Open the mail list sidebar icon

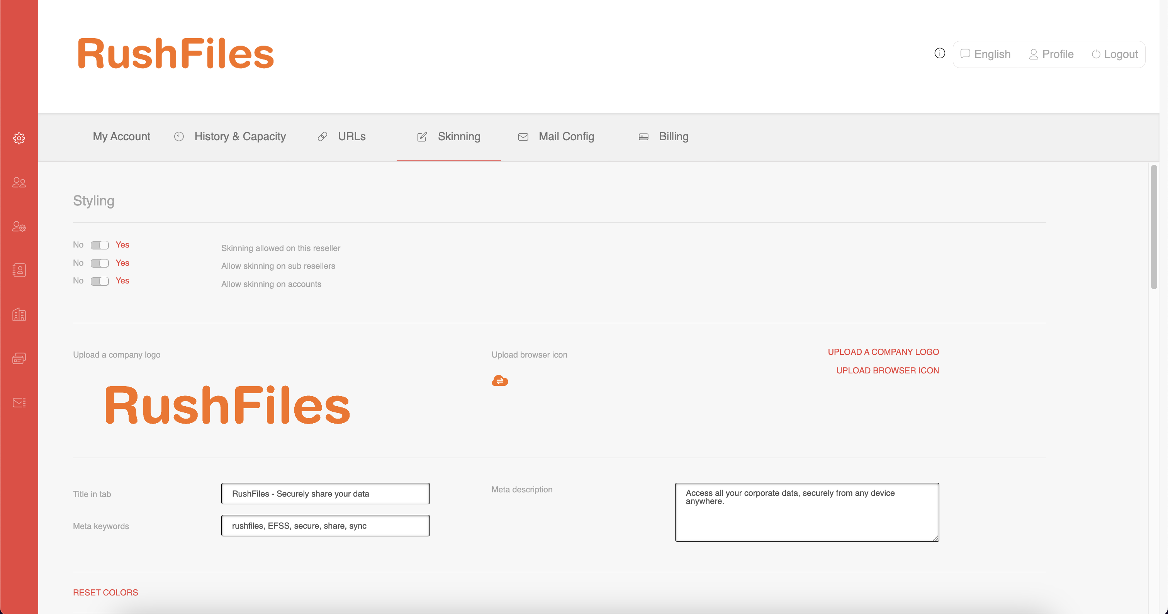point(19,402)
